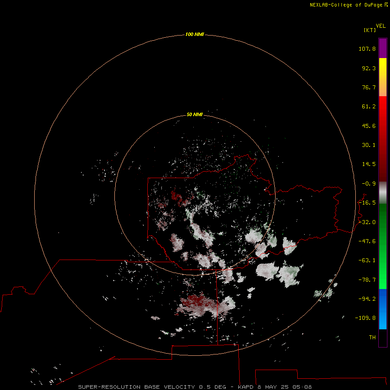Click the TH legend label
This screenshot has width=390, height=390.
(372, 338)
